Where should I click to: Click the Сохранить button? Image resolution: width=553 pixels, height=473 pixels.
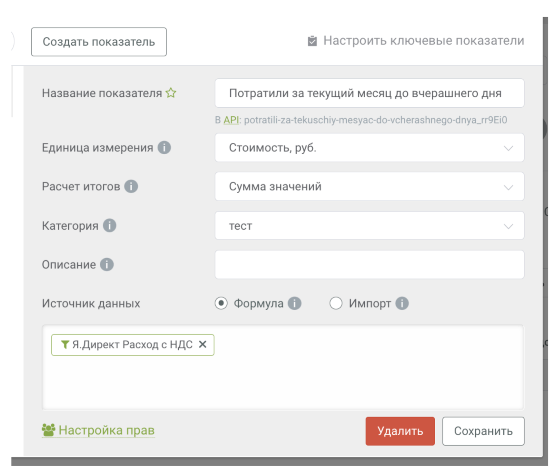point(483,431)
